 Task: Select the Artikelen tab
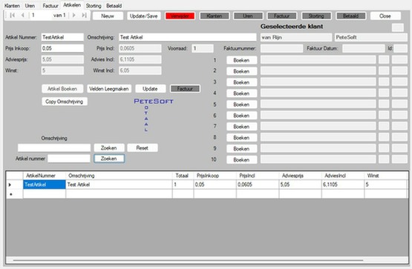[x=72, y=5]
